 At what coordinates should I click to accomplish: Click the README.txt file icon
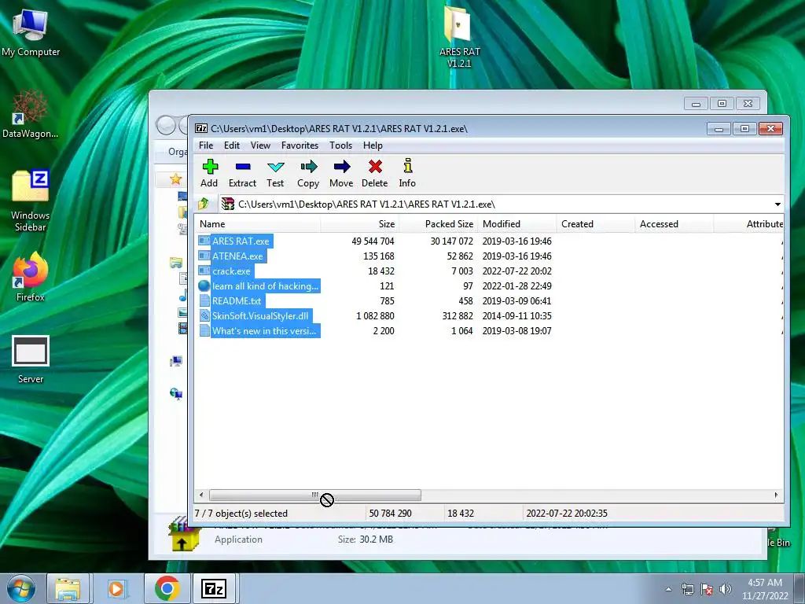pos(204,301)
